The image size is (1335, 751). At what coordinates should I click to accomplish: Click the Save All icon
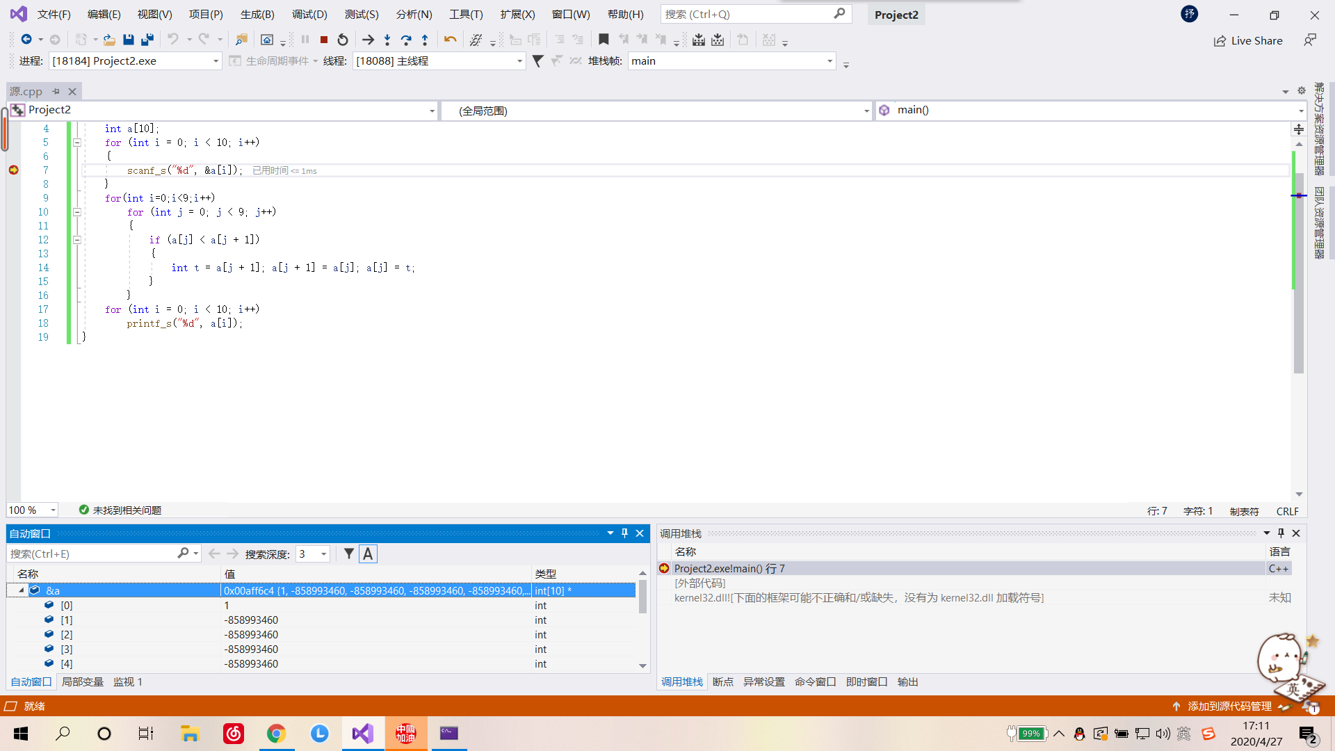pos(147,40)
